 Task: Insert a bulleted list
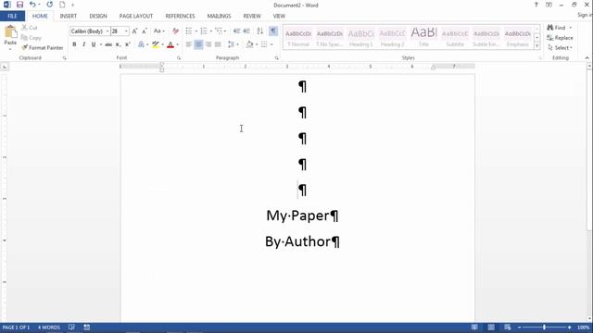pos(189,31)
